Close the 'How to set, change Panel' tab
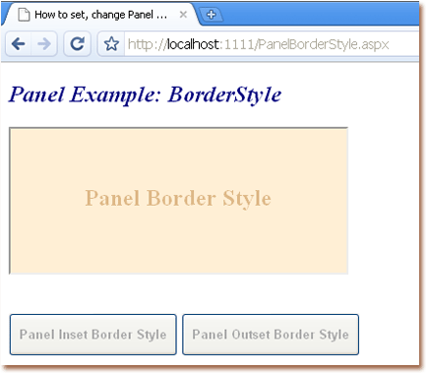Viewport: 429px width, 373px height. (x=183, y=15)
